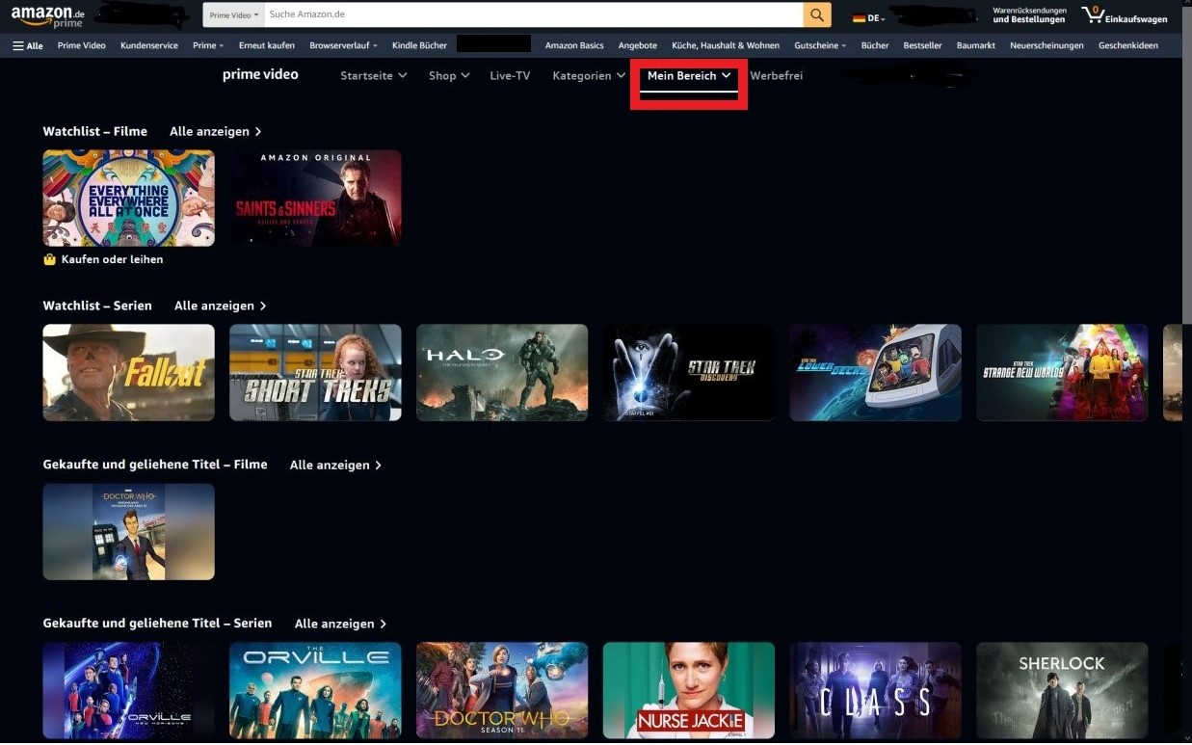Open Star Trek Discovery thumbnail
Viewport: 1192px width, 745px height.
tap(689, 372)
